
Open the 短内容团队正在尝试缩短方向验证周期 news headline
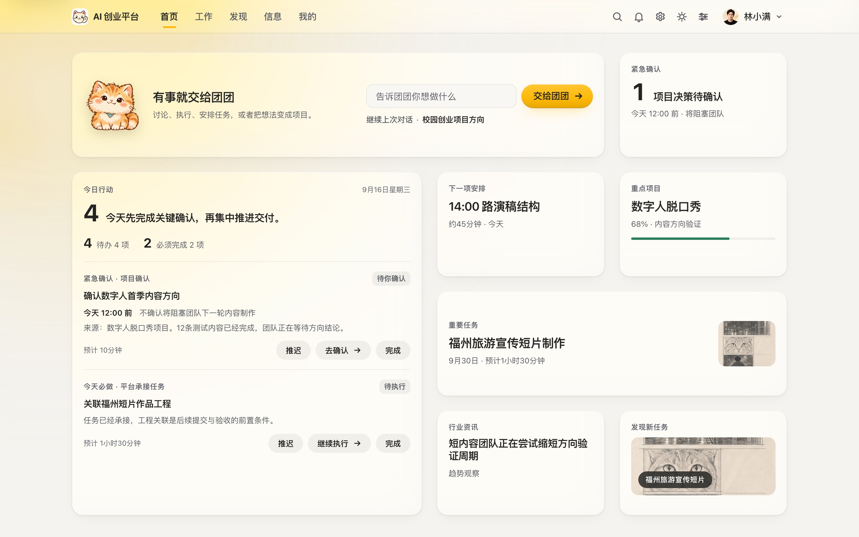pos(518,450)
